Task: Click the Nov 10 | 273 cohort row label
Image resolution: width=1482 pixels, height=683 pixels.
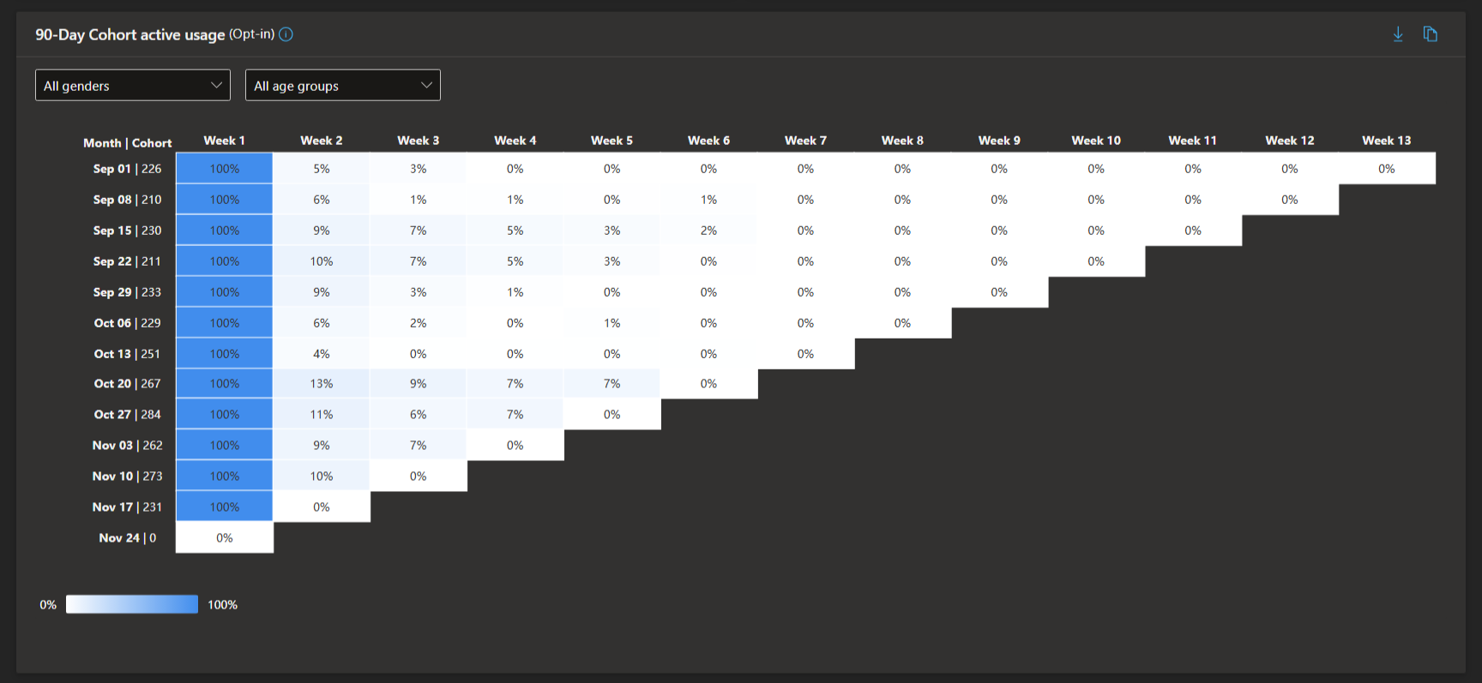Action: point(127,476)
